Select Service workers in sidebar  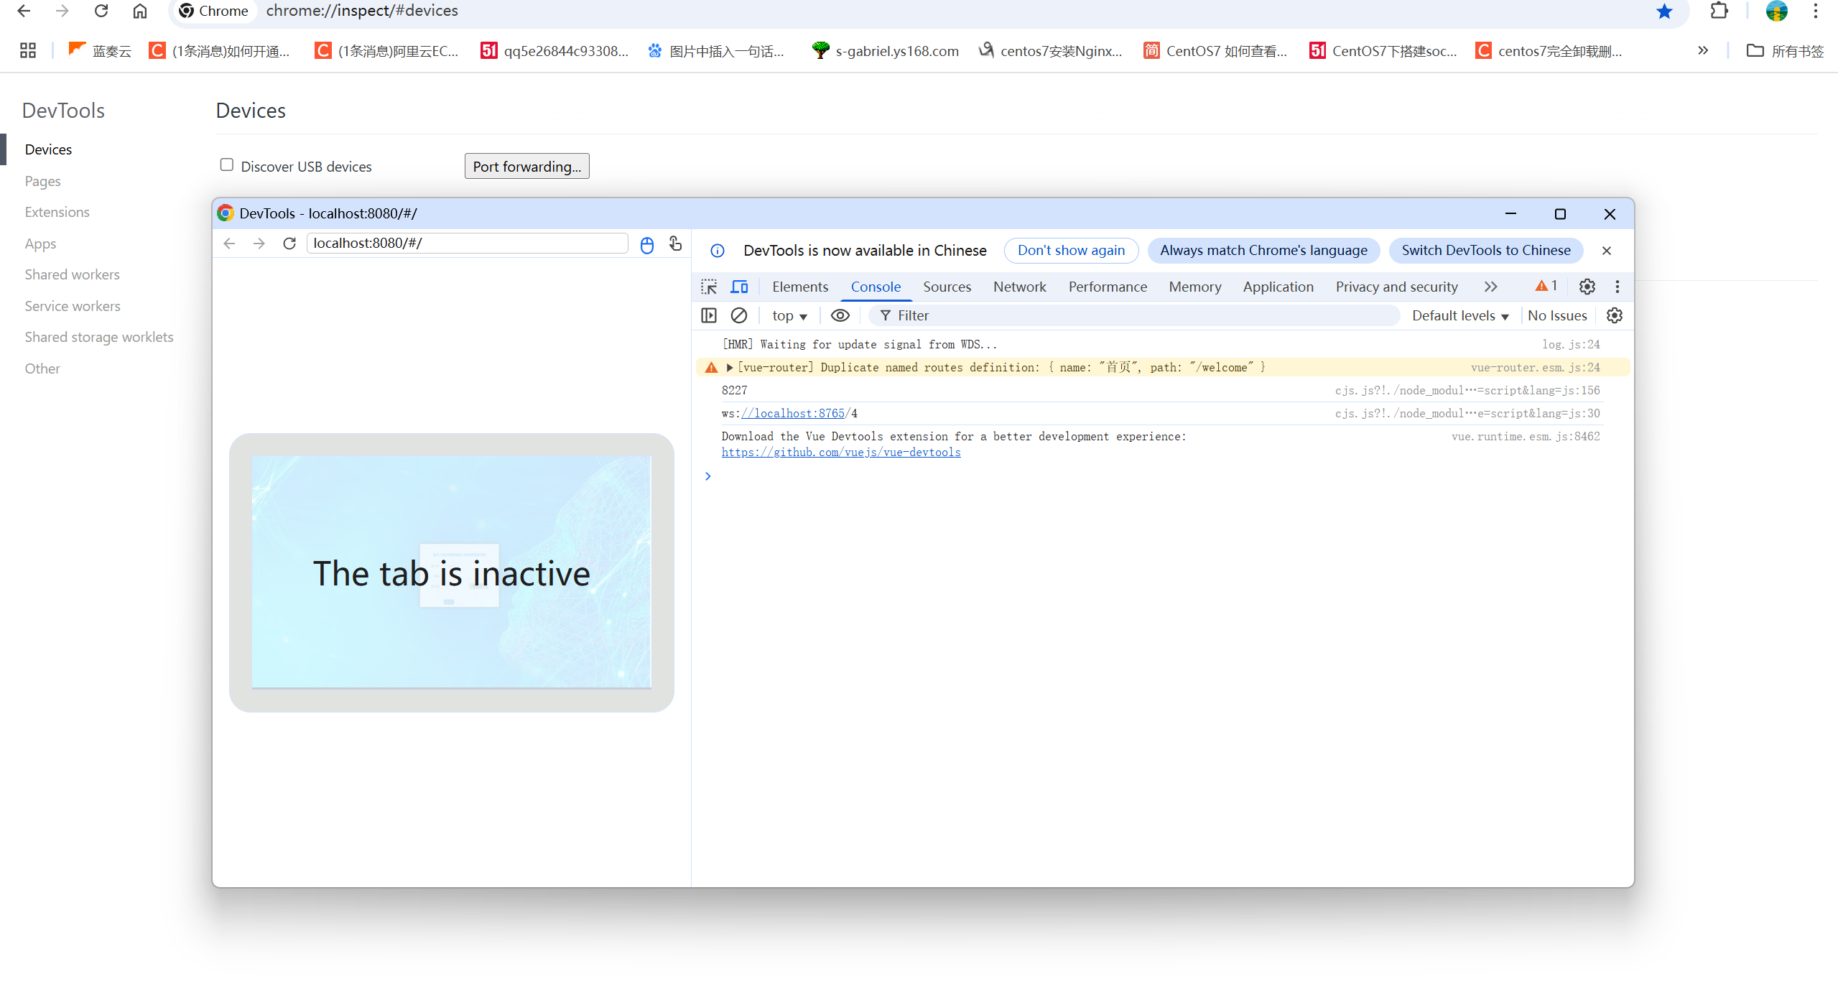pyautogui.click(x=73, y=306)
